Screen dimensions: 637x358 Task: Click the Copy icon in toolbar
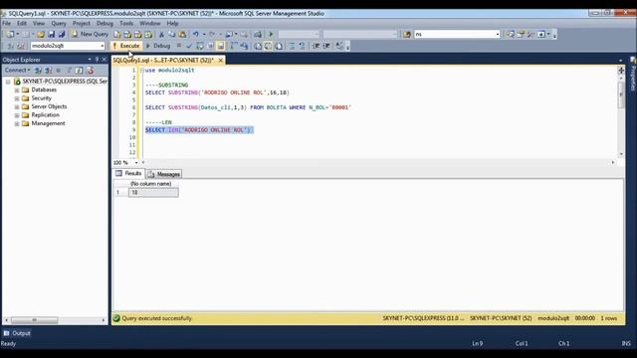[172, 34]
